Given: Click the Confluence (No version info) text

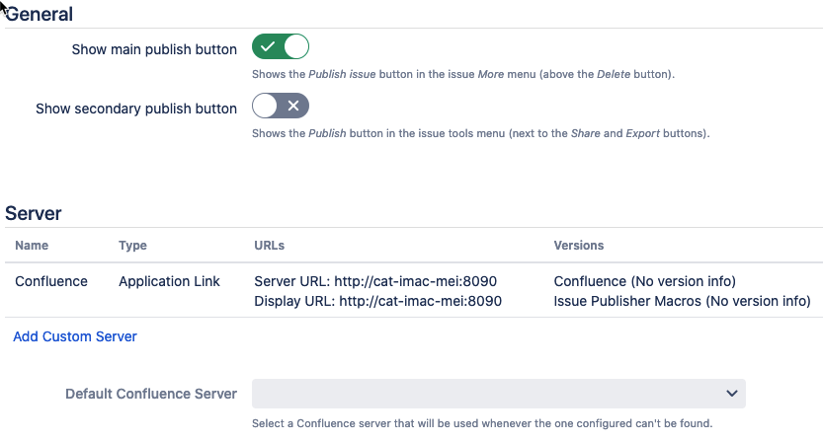Looking at the screenshot, I should pos(645,281).
